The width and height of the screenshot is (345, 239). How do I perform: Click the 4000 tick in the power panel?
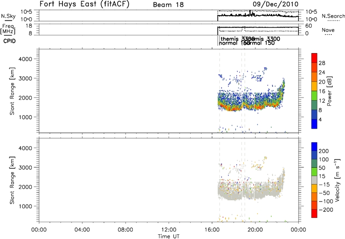[25, 59]
